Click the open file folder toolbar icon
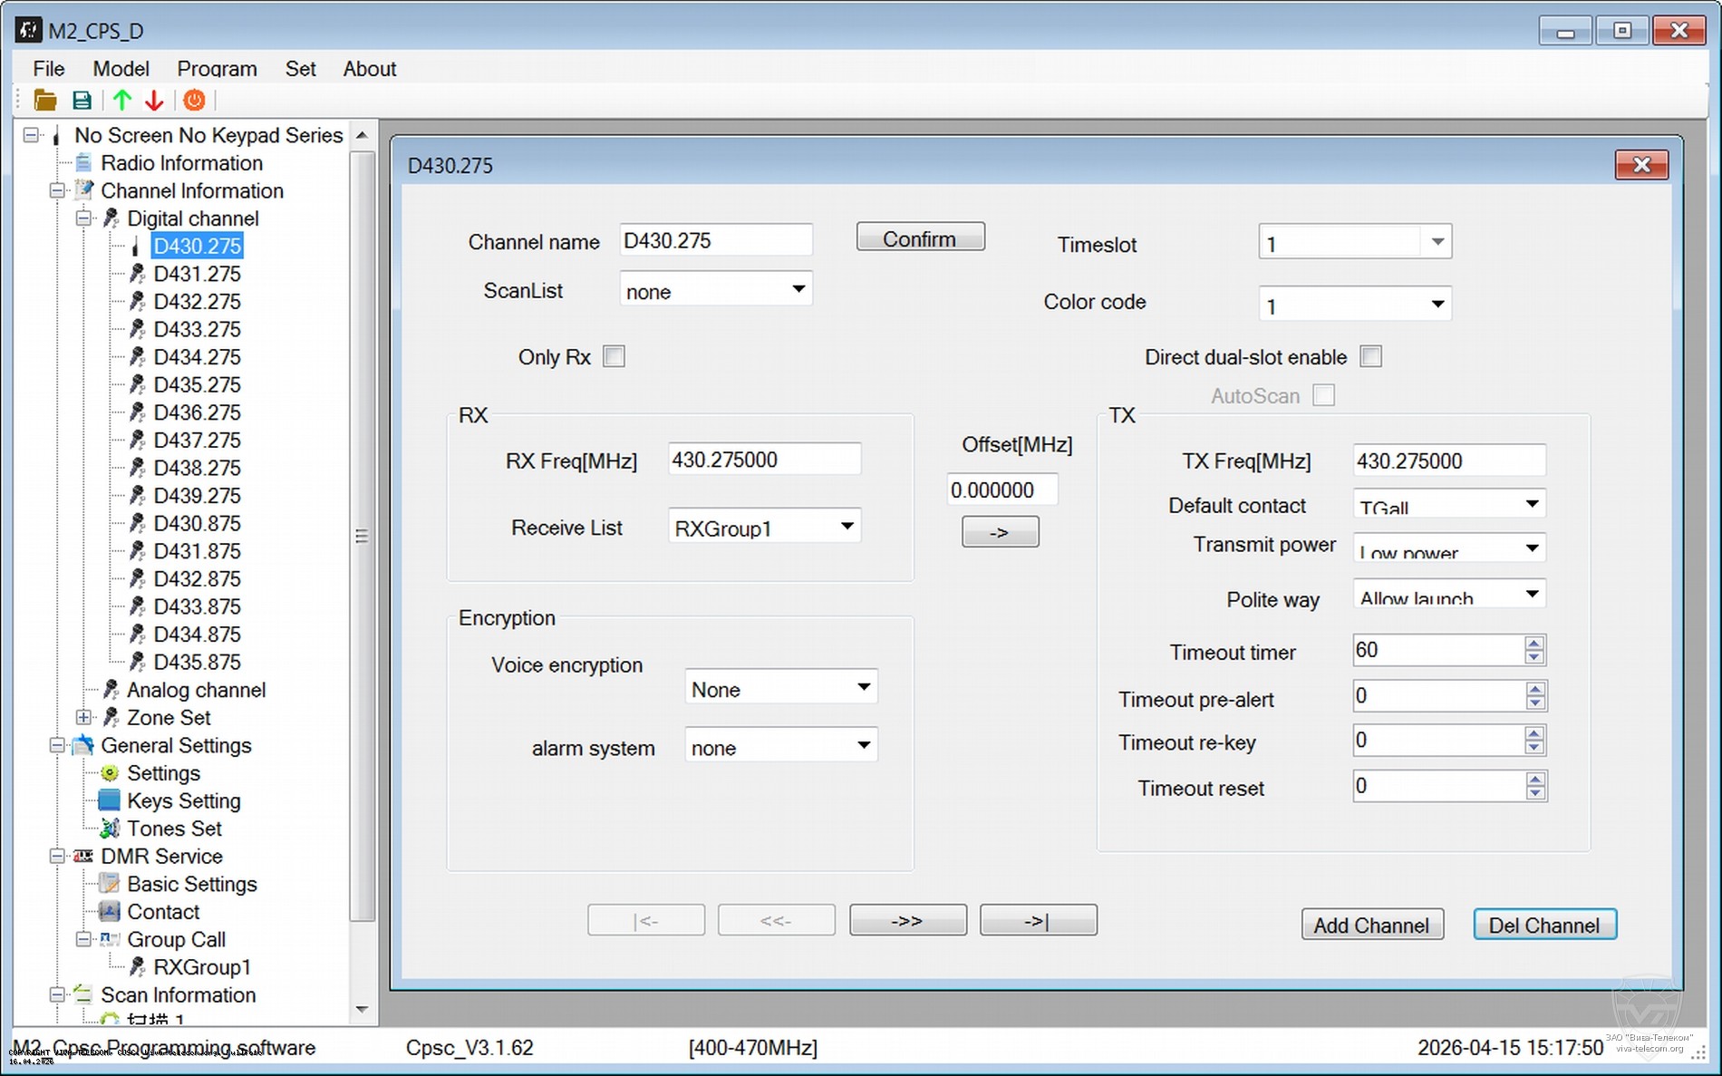 click(x=44, y=100)
